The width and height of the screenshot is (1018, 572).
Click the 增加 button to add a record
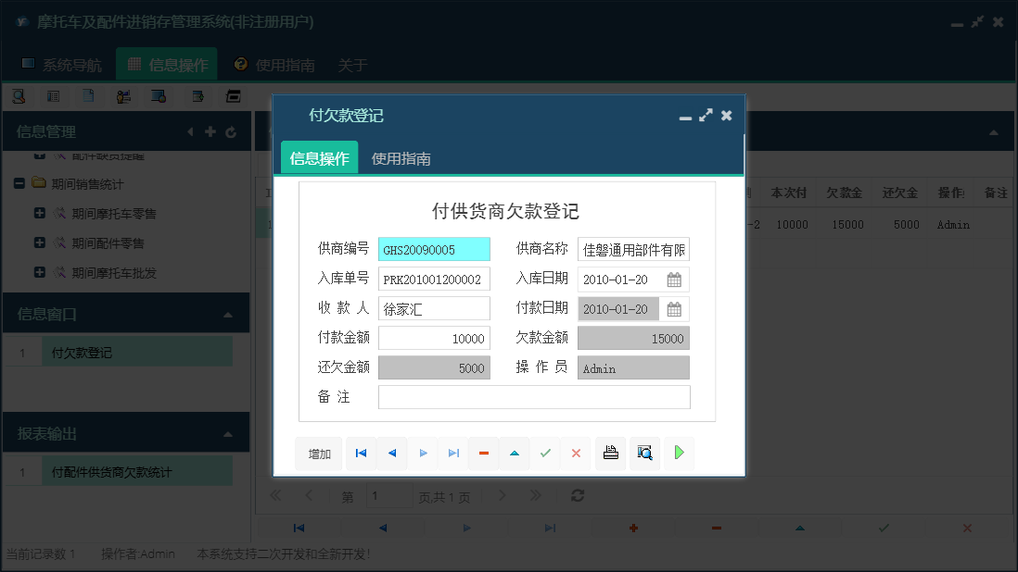click(320, 454)
